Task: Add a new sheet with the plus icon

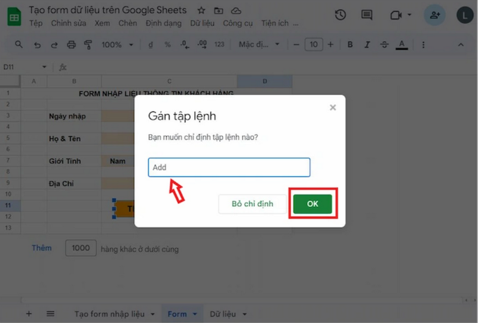Action: [29, 314]
